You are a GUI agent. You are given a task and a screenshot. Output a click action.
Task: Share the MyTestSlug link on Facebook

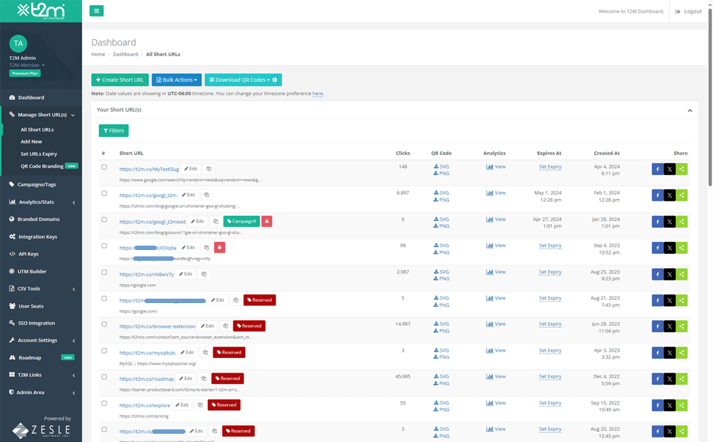(x=656, y=169)
